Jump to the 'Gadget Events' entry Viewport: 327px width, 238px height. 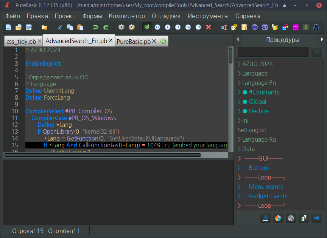click(x=268, y=196)
